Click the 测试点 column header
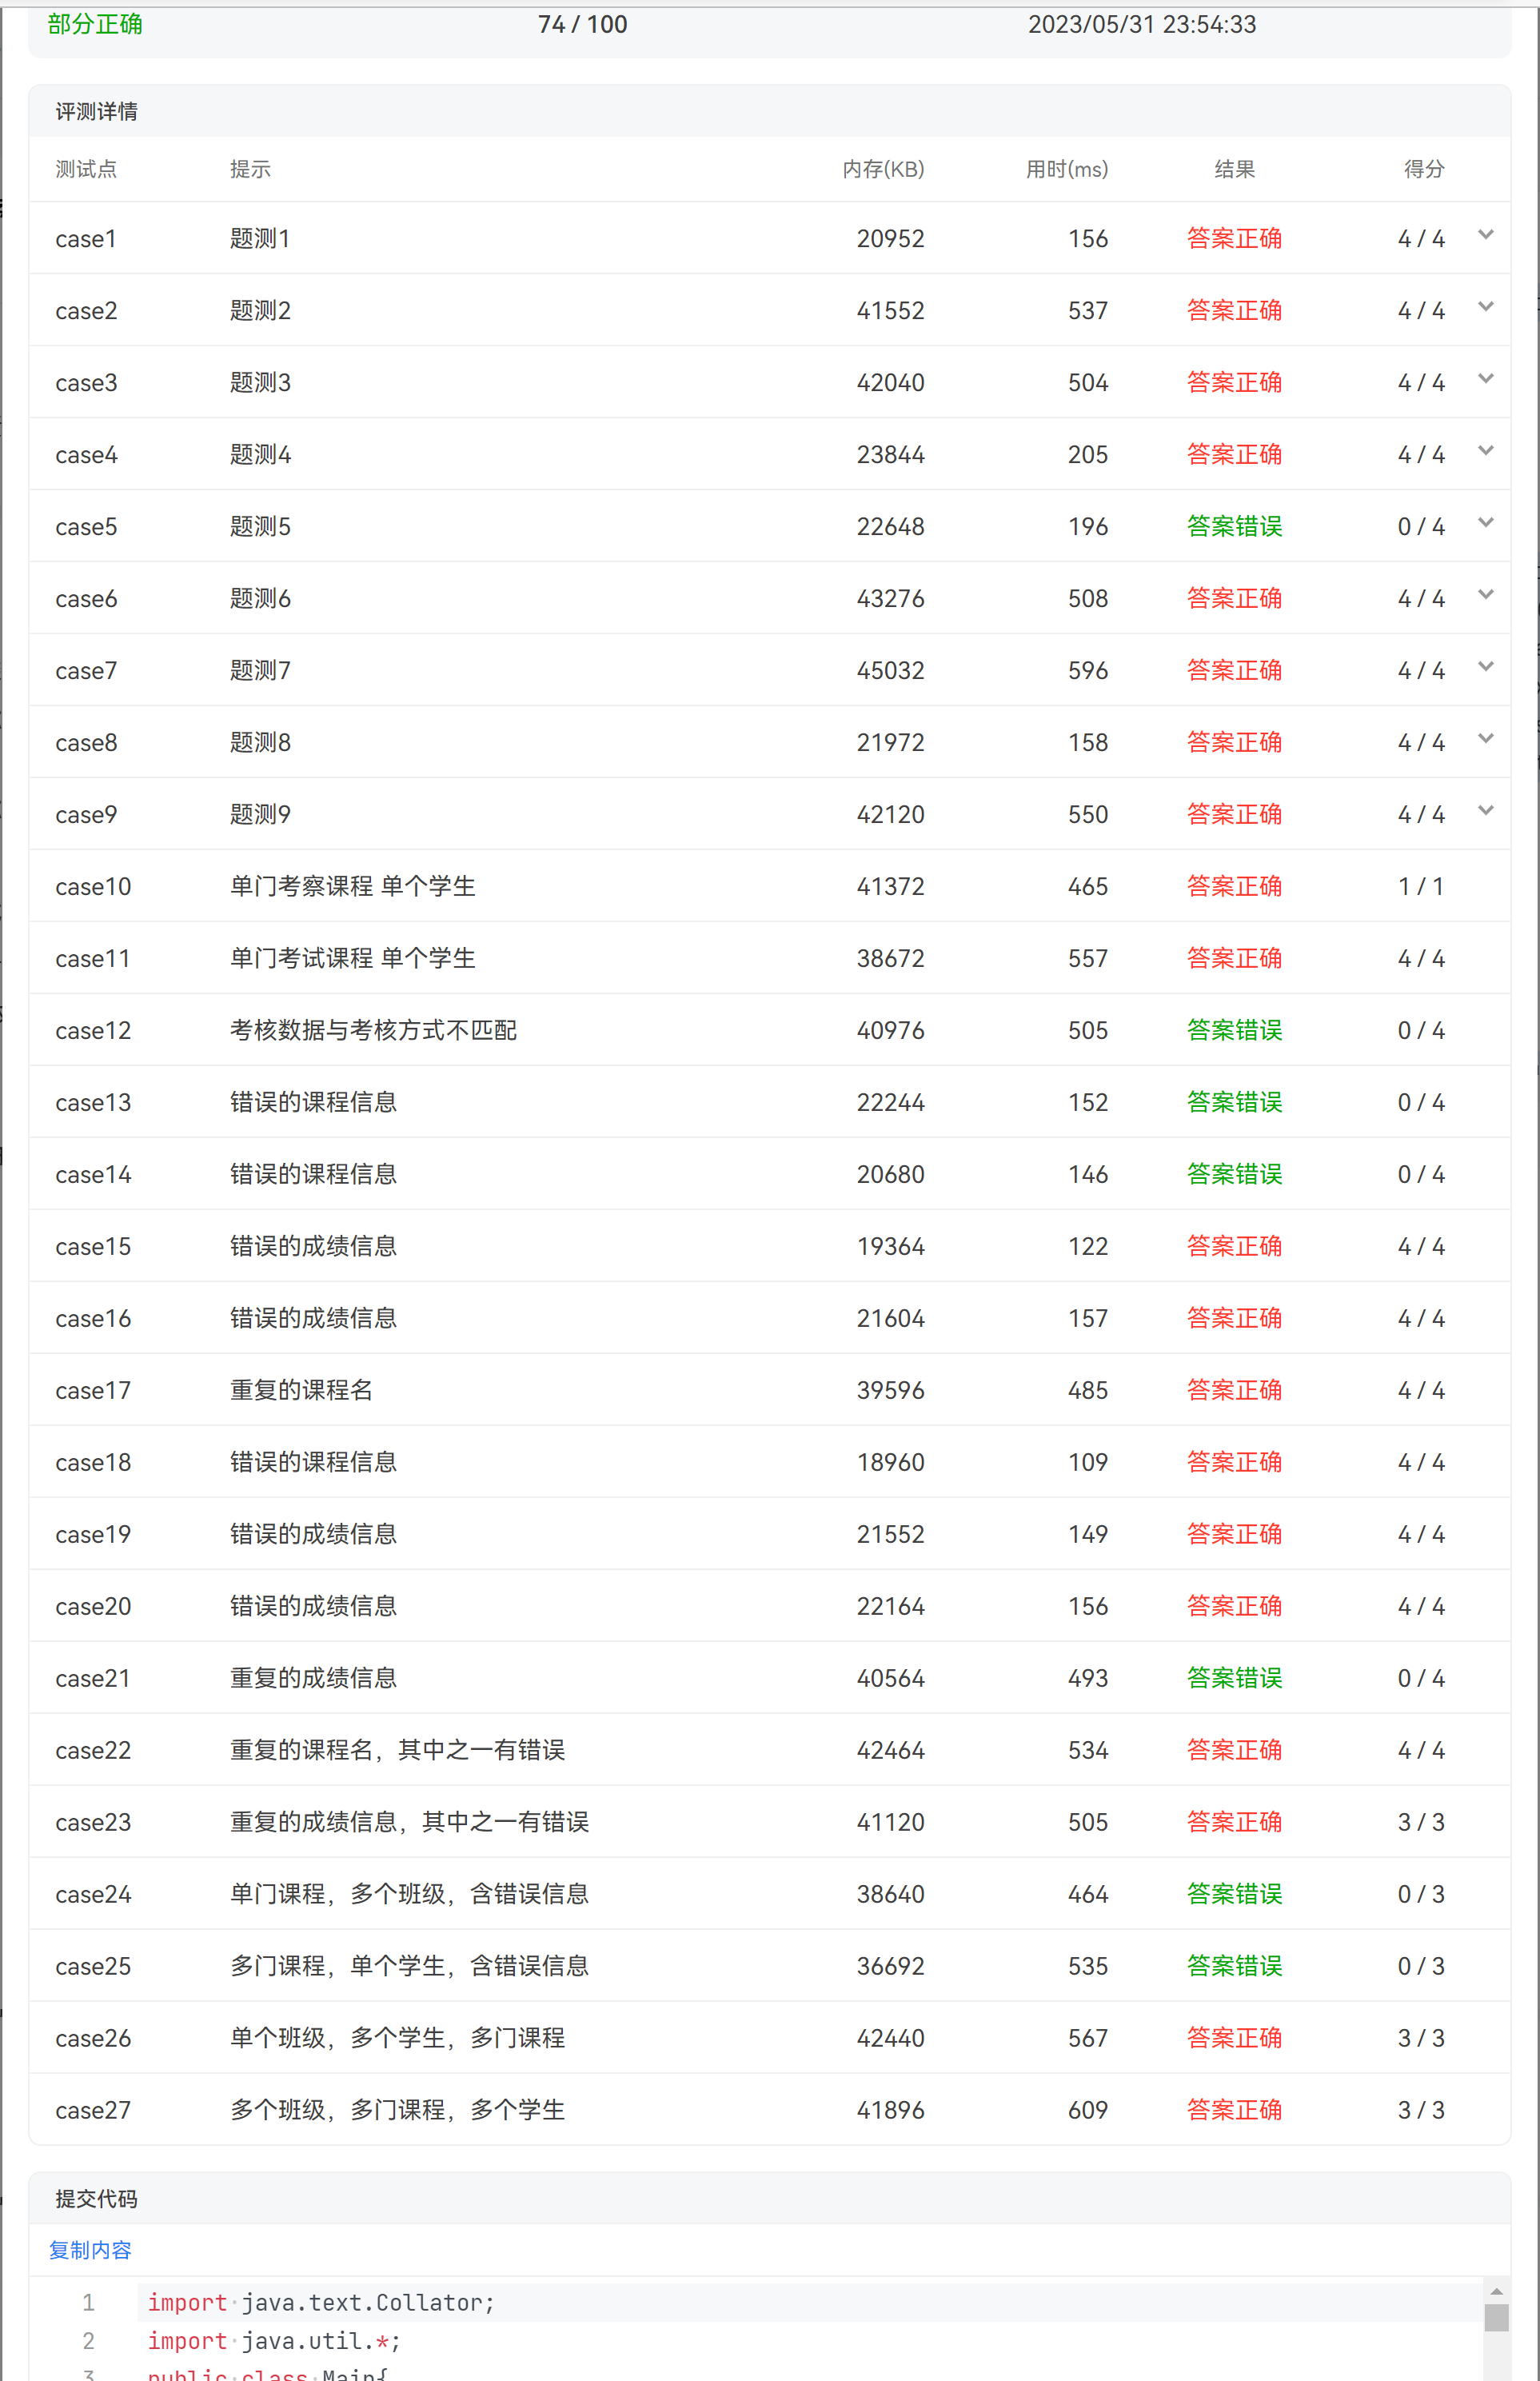The height and width of the screenshot is (2381, 1540). coord(86,169)
